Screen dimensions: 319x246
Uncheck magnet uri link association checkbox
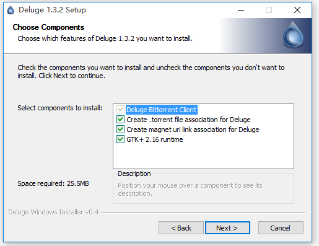120,130
